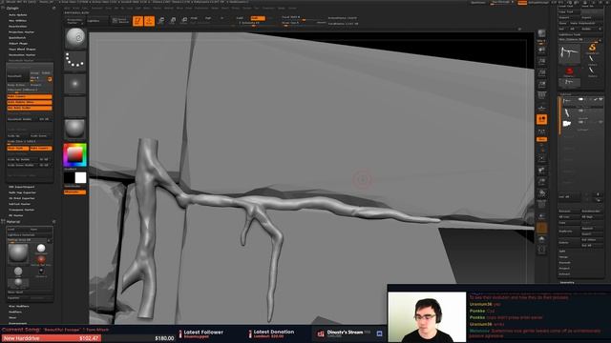
Task: Open the Brush menu
Action: 76,8
